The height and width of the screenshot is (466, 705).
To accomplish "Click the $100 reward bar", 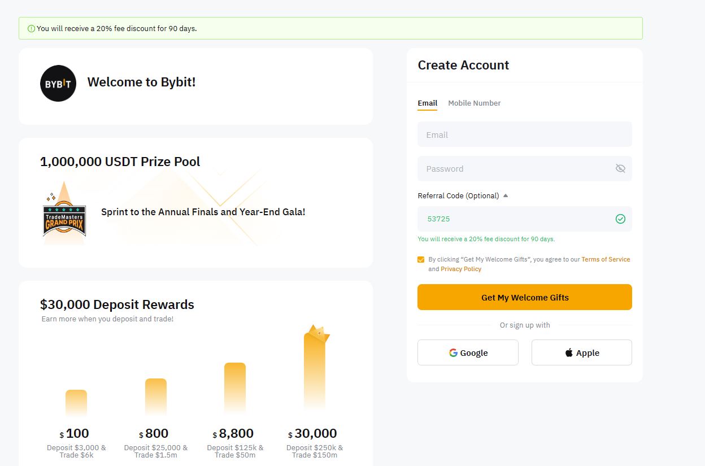I will point(76,403).
